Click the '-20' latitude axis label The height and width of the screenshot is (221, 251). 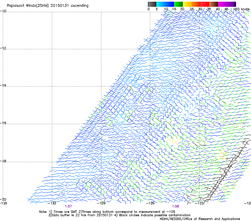click(x=3, y=200)
